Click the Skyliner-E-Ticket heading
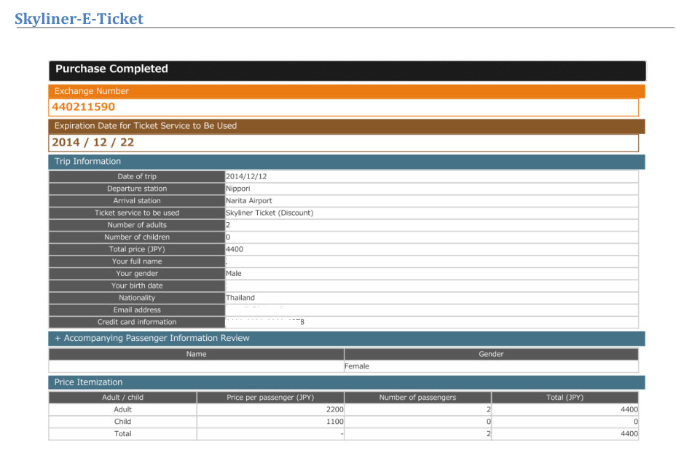This screenshot has height=453, width=676. point(79,19)
